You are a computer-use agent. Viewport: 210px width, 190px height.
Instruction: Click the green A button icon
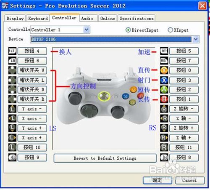(x=164, y=90)
